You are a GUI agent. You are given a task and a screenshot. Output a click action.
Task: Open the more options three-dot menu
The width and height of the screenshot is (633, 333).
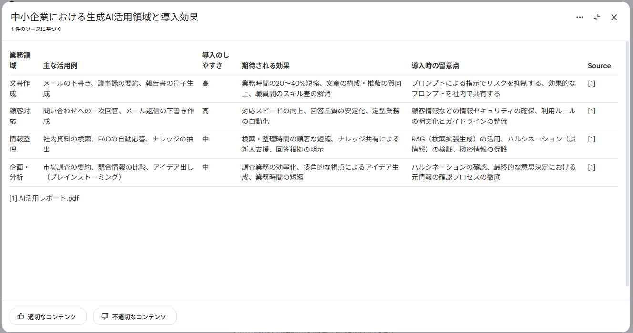click(580, 17)
